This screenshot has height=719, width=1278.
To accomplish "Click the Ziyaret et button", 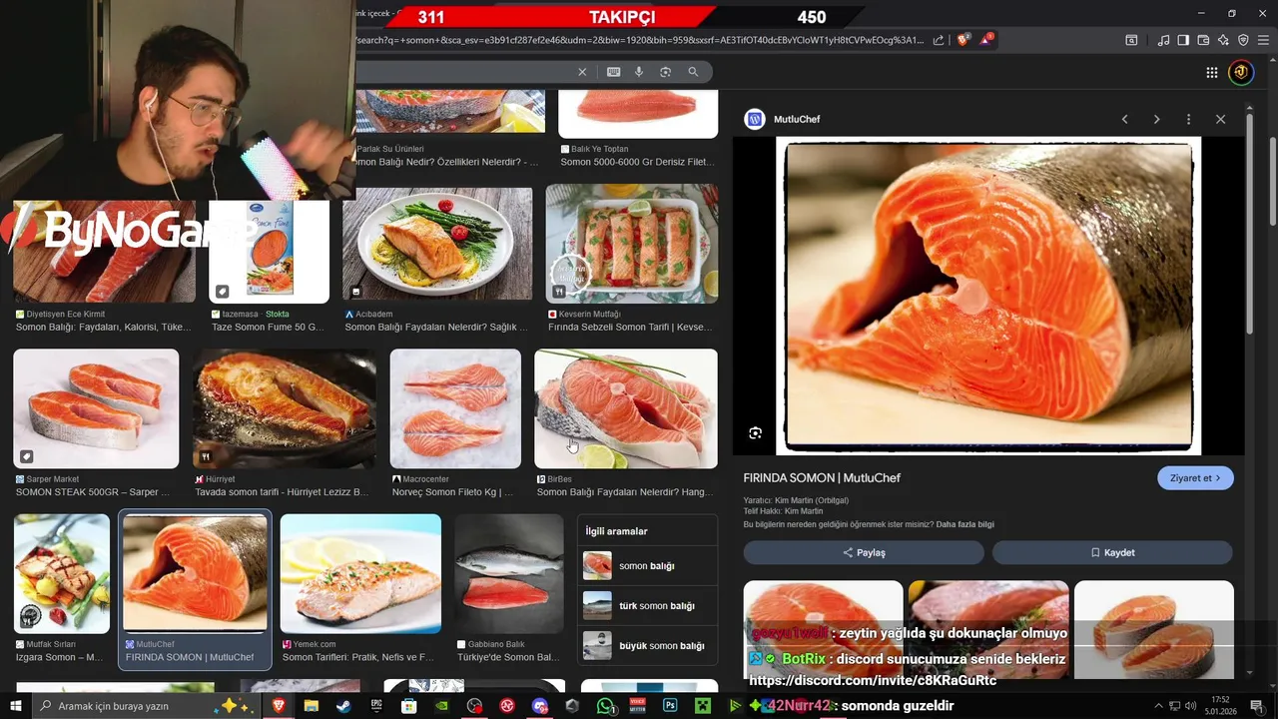I will [1195, 478].
